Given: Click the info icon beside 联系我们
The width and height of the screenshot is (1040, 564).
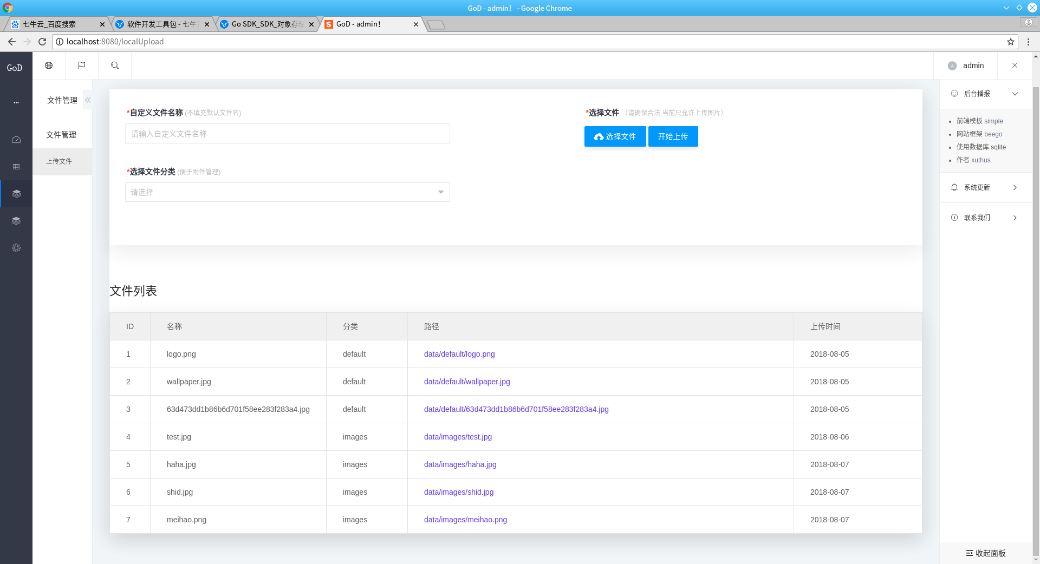Looking at the screenshot, I should (954, 218).
